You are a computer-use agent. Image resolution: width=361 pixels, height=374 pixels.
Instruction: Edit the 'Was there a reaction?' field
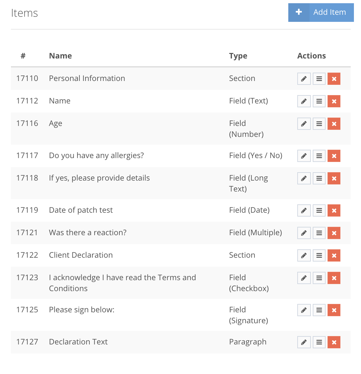click(x=304, y=233)
